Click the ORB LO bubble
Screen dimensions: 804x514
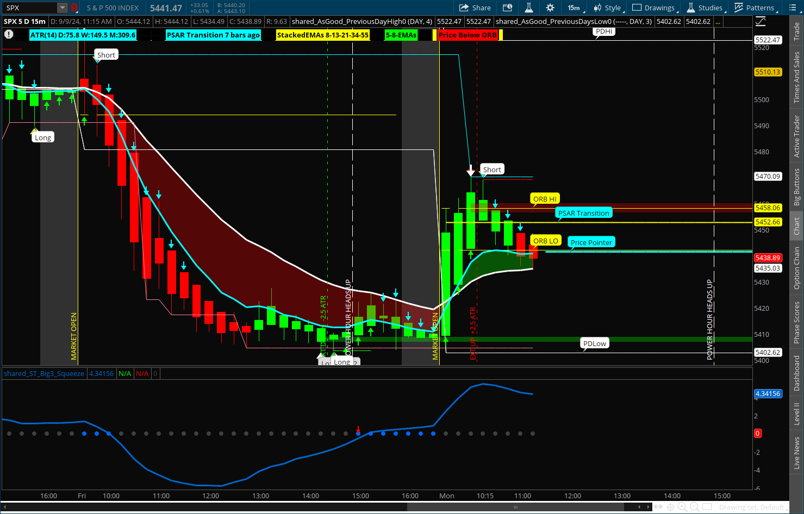pos(545,241)
